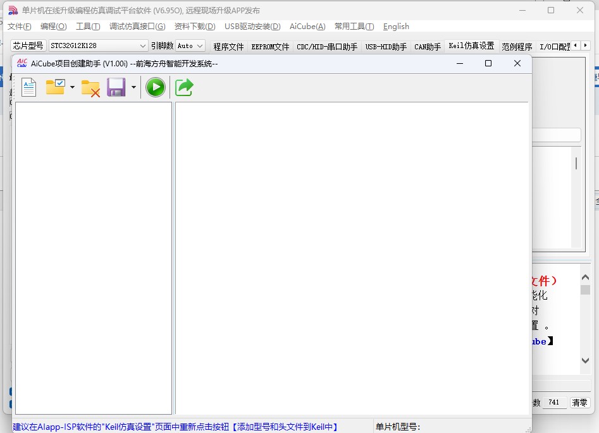Run with the green play button
The image size is (599, 433).
[x=156, y=87]
